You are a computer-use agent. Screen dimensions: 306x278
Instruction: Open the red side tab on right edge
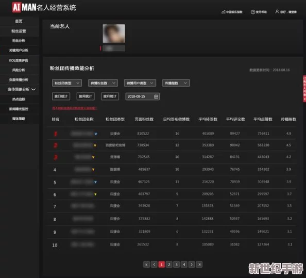[x=304, y=89]
